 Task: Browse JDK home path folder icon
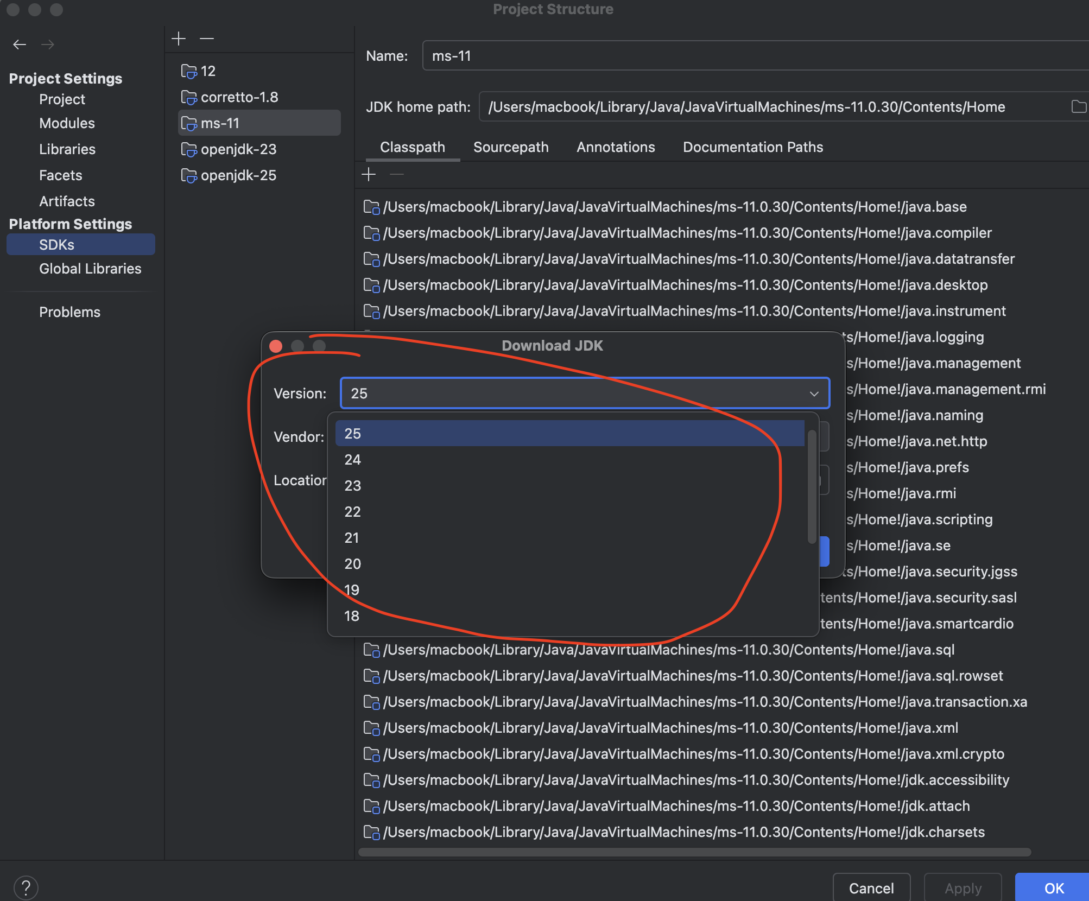pyautogui.click(x=1079, y=107)
